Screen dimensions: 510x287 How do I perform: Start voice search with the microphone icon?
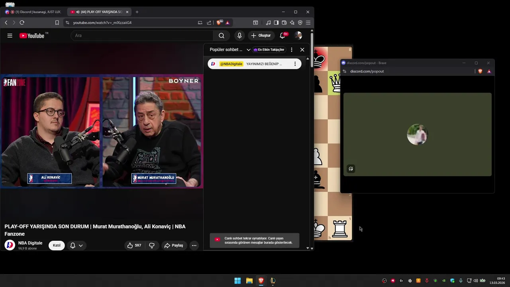239,35
